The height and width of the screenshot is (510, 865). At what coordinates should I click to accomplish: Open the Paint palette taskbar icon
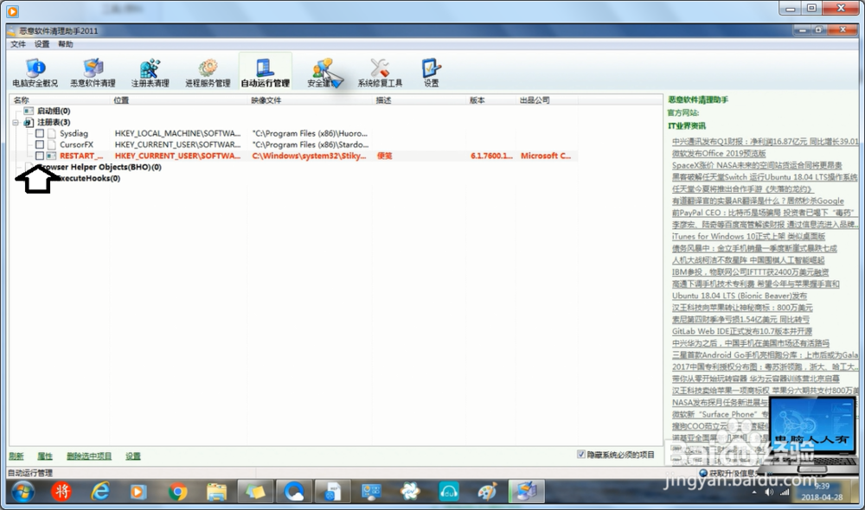click(487, 491)
